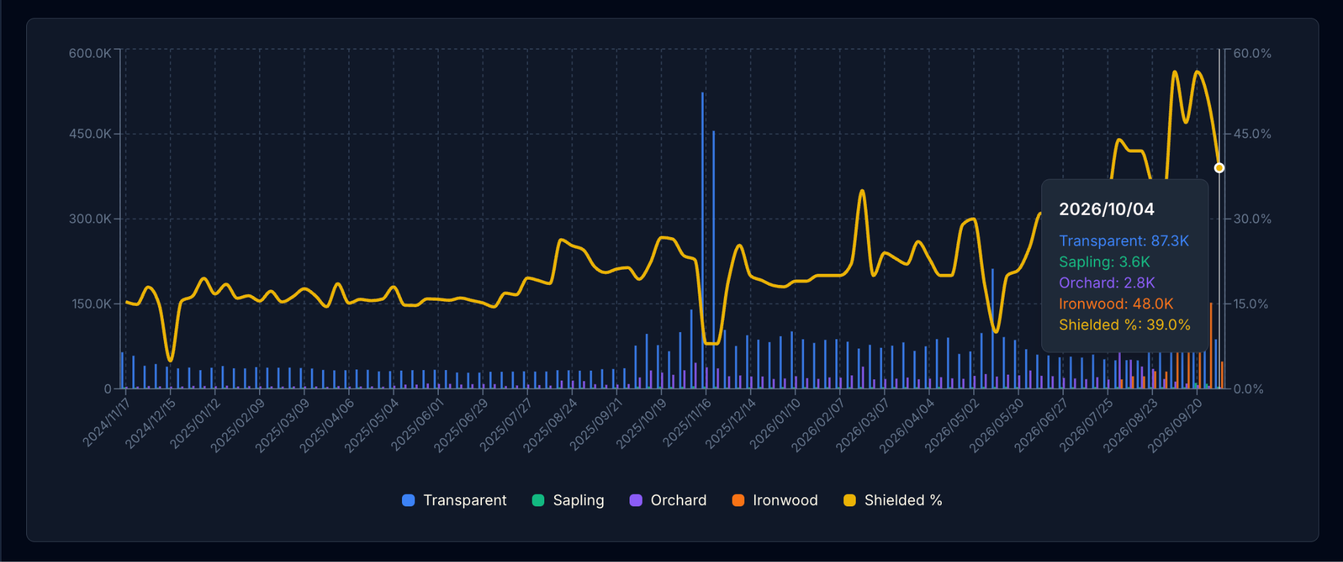Click the "2026/09/20" date axis label
This screenshot has width=1343, height=562.
coord(1175,425)
